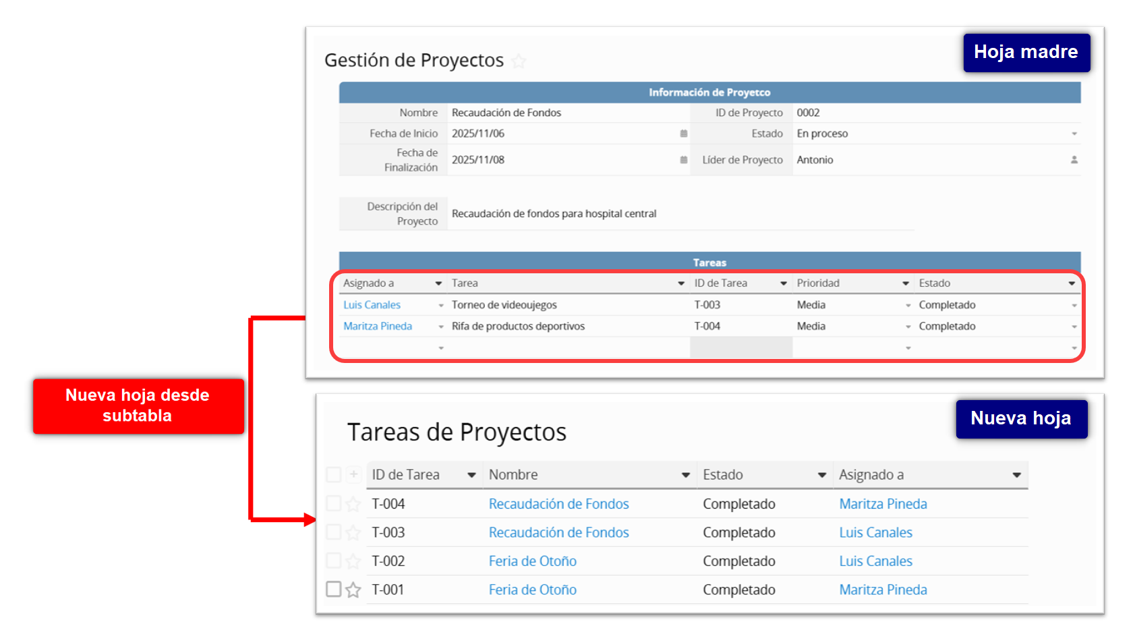This screenshot has height=643, width=1135.
Task: Open calendar picker for Fecha de Finalización
Action: 683,160
